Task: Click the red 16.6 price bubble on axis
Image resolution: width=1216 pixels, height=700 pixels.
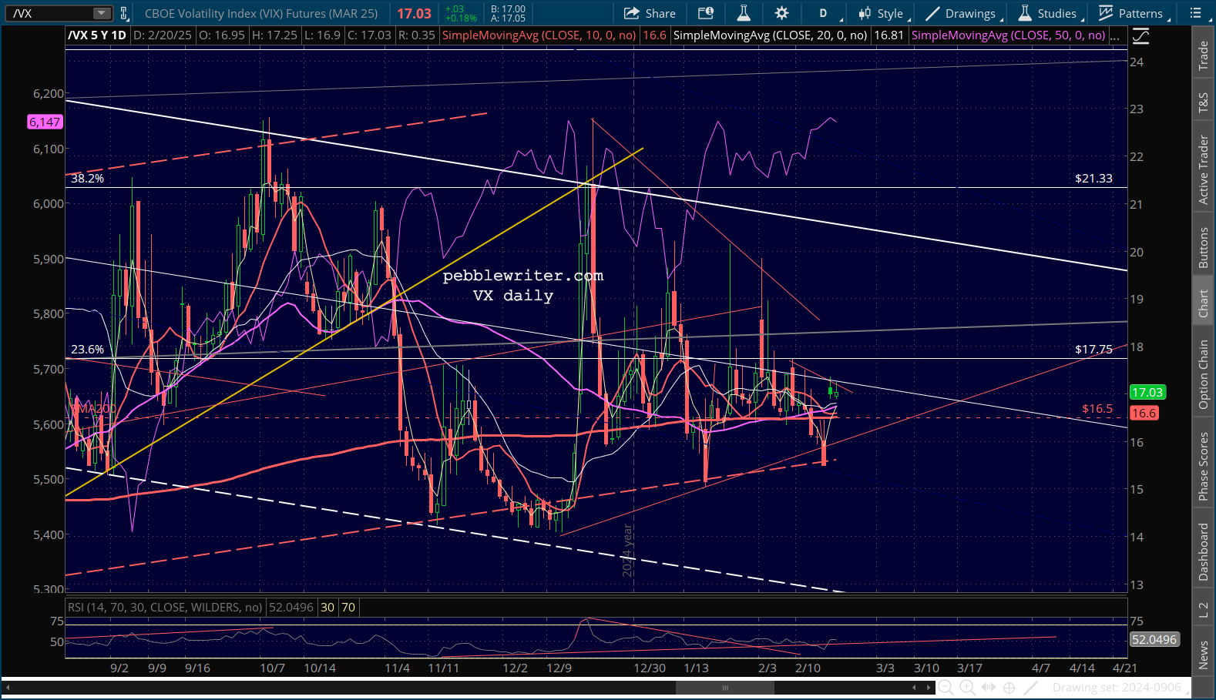Action: point(1144,414)
